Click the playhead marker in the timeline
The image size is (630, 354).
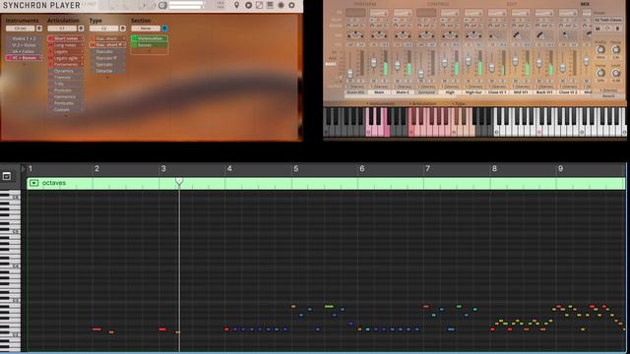point(179,181)
